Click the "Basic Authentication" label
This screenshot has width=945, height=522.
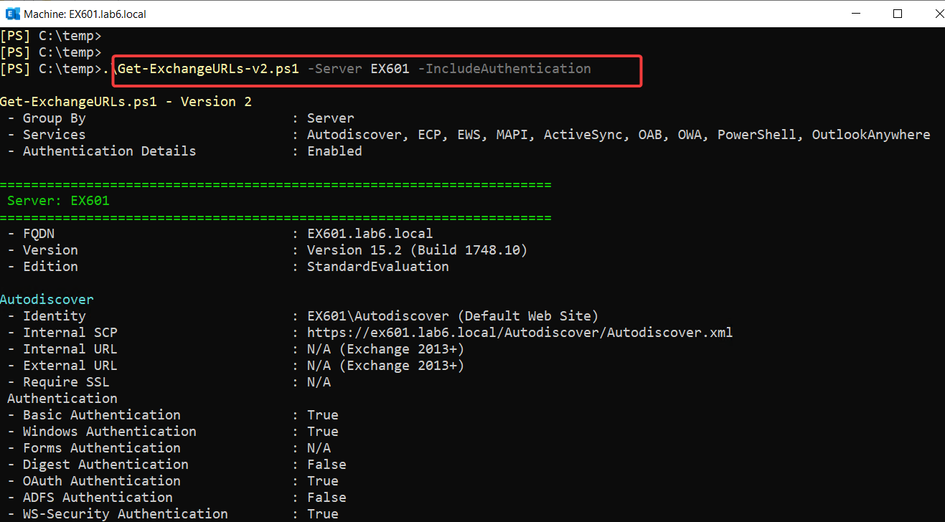click(x=101, y=415)
